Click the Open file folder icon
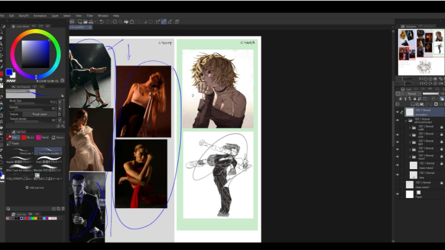Viewport: 445px width, 250px height. tap(85, 22)
